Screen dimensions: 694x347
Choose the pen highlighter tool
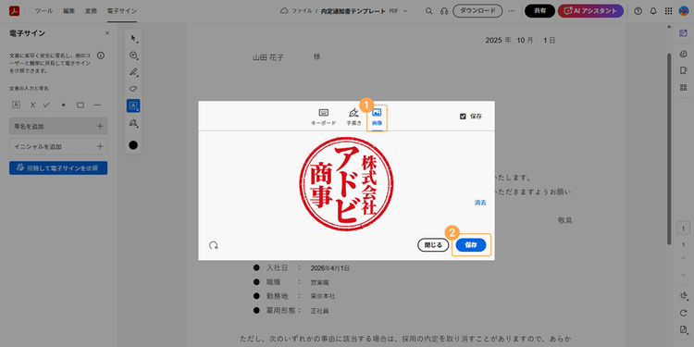click(x=133, y=71)
